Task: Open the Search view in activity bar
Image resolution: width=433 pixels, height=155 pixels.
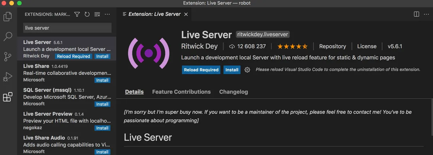Action: 8,36
